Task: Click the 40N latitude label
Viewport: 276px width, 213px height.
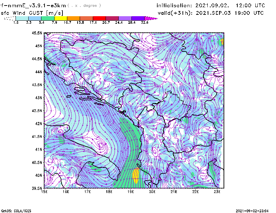Action: (x=39, y=175)
